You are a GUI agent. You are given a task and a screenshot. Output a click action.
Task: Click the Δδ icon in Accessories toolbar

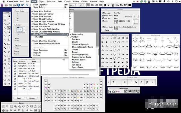130,91
